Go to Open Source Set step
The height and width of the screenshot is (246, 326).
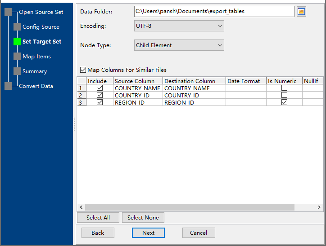click(41, 12)
